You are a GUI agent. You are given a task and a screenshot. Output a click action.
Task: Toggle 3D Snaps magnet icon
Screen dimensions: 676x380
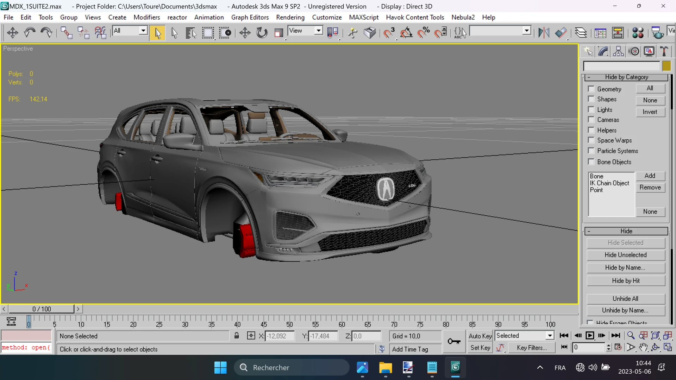[x=389, y=33]
